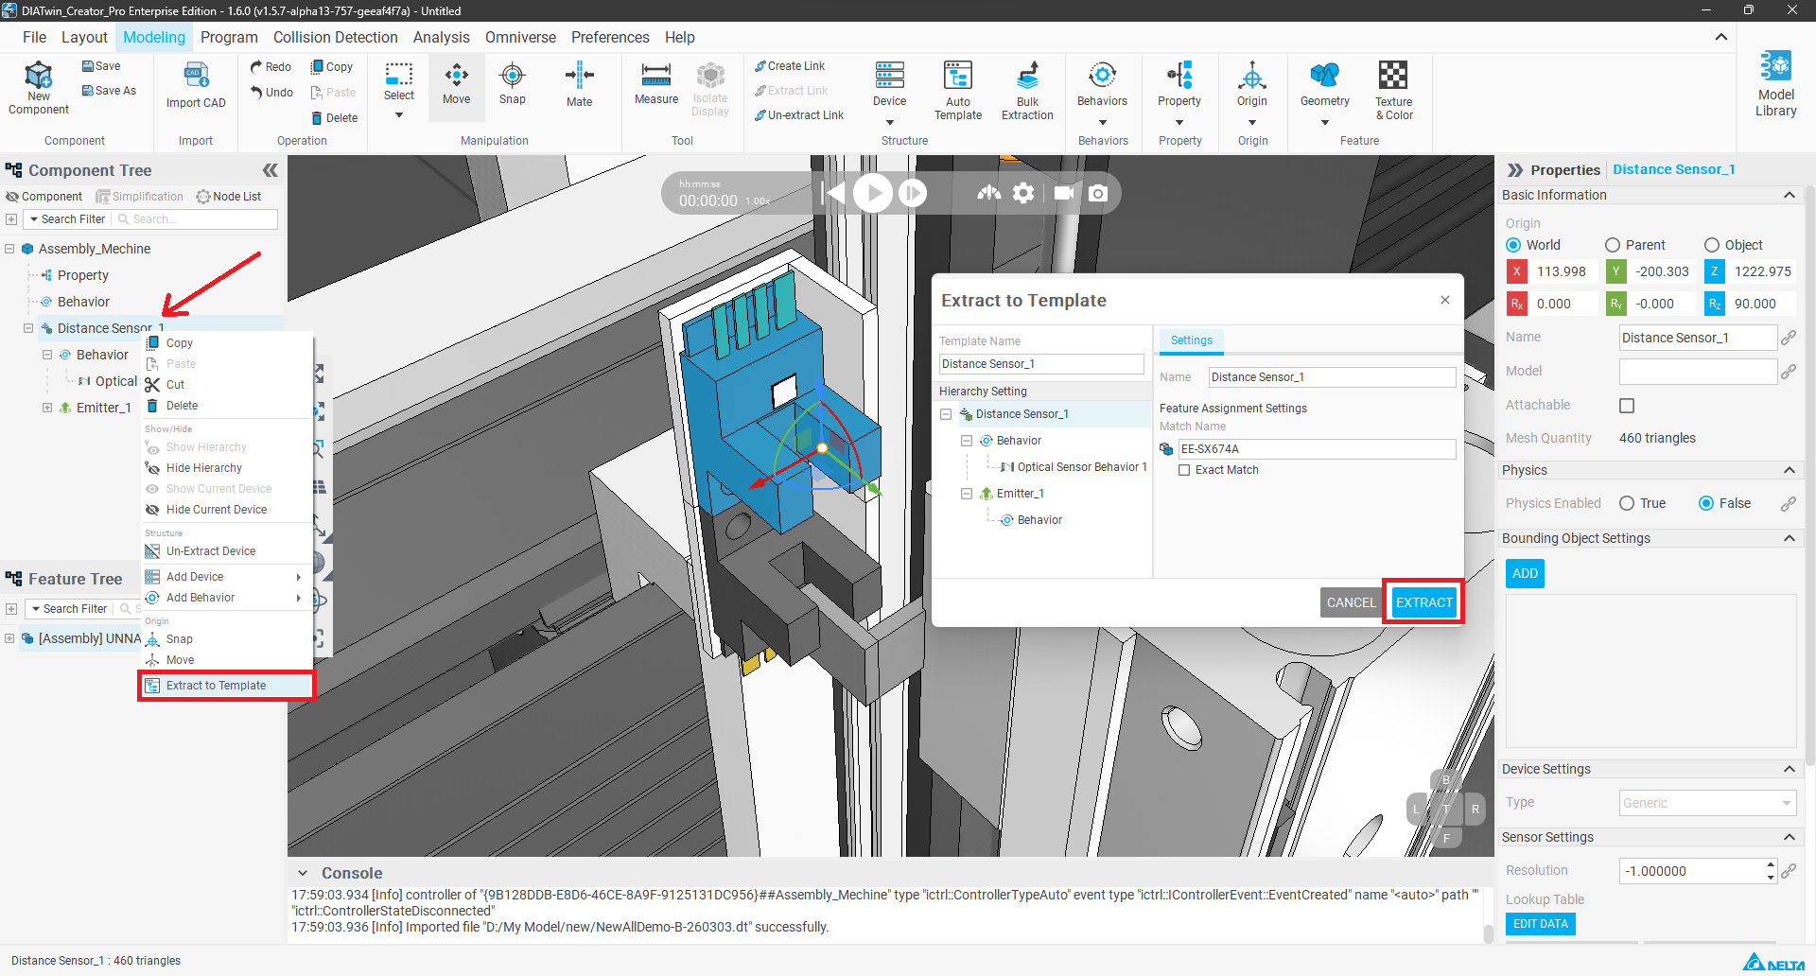Select Object origin option
Viewport: 1816px width, 976px height.
[1712, 245]
